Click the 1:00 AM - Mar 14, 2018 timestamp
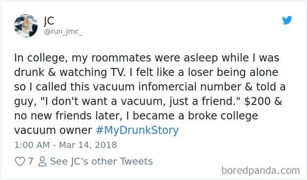The image size is (307, 180). tap(65, 145)
